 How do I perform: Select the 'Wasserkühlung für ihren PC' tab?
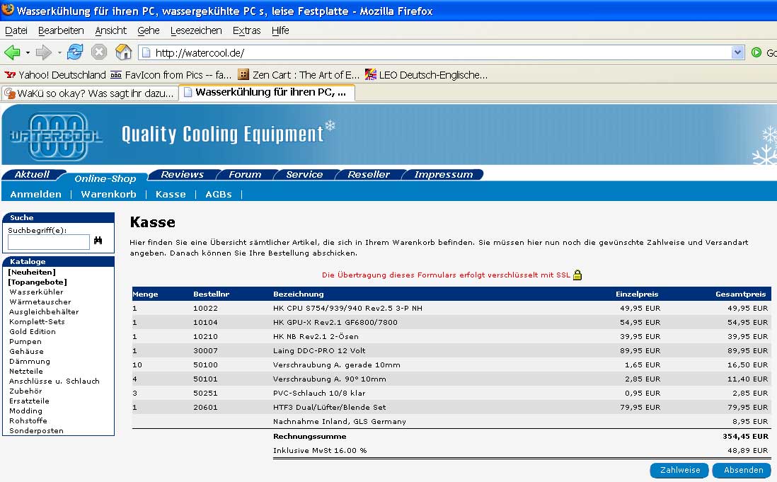tap(267, 92)
